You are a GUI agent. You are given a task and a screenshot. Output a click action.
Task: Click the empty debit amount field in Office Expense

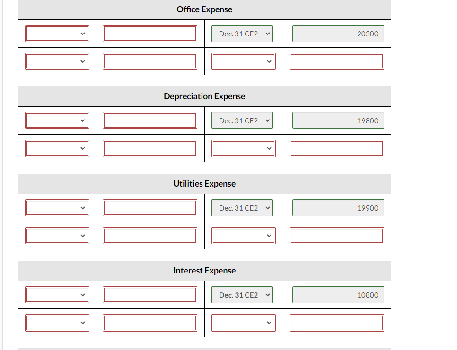(x=150, y=33)
